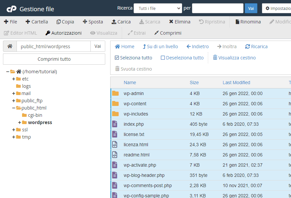Click the readme.html file icon
The height and width of the screenshot is (198, 291).
[115, 154]
